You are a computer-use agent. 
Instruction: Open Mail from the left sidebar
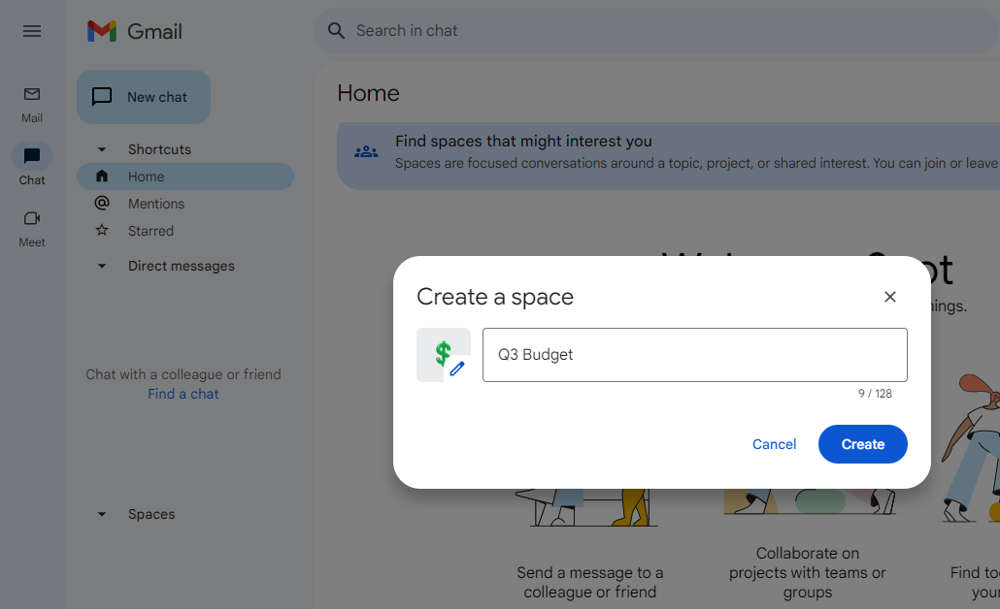(x=31, y=95)
